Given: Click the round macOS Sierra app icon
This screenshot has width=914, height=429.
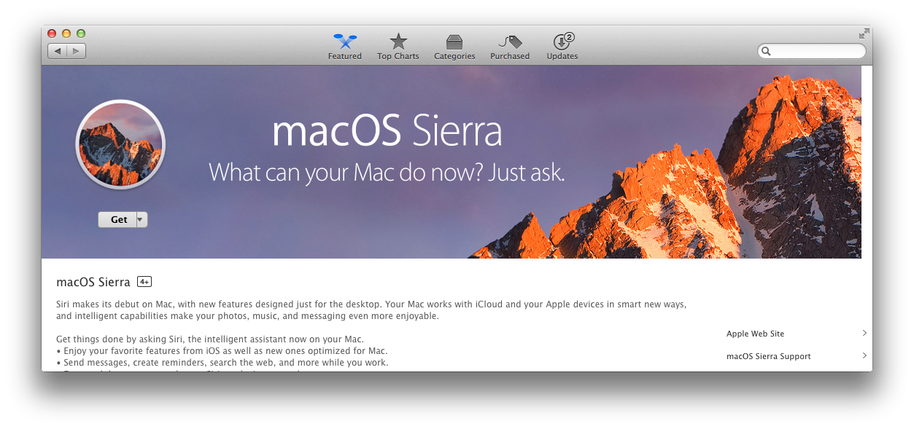Looking at the screenshot, I should 120,144.
